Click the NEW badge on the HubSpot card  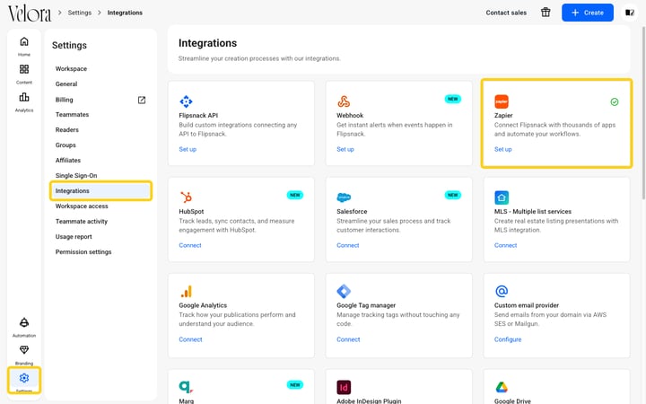pyautogui.click(x=295, y=195)
